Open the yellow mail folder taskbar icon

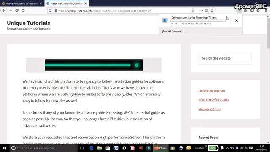pyautogui.click(x=189, y=148)
